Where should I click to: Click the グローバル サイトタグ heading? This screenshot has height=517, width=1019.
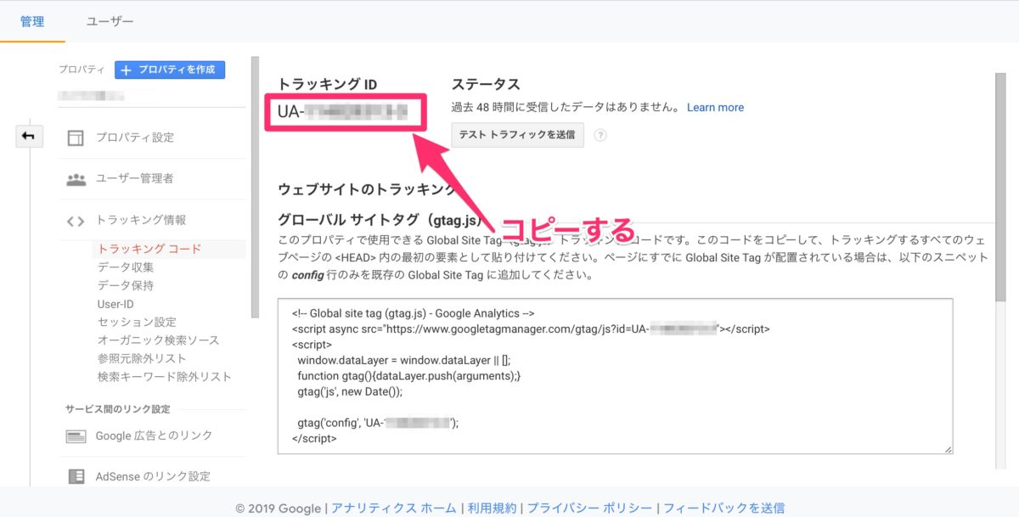click(381, 219)
